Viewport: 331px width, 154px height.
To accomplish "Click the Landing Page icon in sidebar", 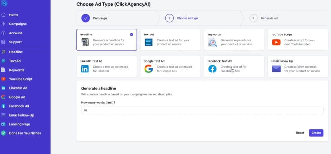I will (3, 124).
